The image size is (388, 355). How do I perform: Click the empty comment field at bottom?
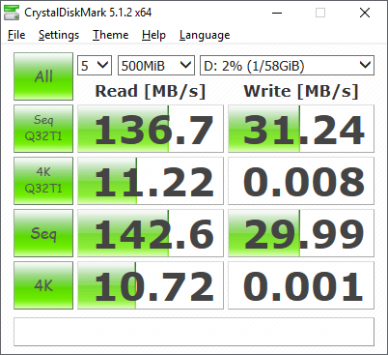pos(194,332)
